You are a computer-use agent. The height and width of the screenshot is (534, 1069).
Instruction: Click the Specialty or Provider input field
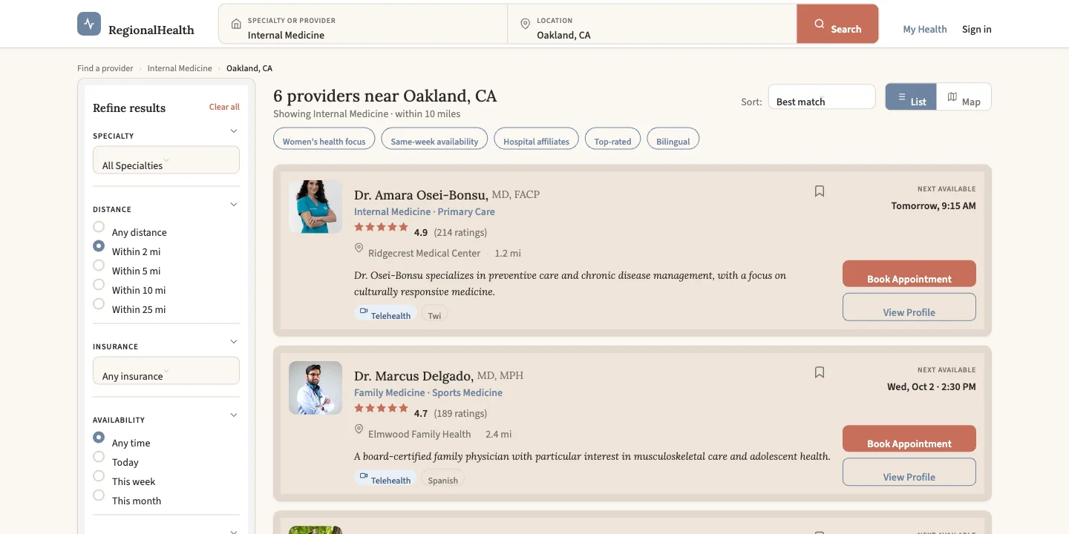363,24
